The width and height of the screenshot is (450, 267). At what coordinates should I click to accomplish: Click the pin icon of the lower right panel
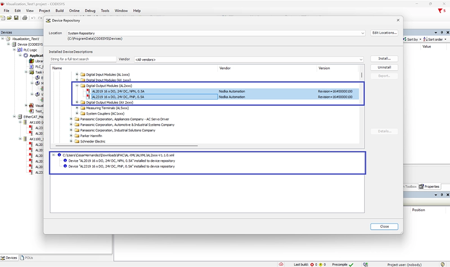(x=442, y=195)
